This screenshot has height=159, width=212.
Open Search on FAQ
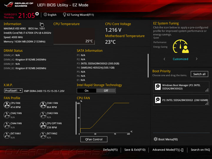click(x=200, y=150)
